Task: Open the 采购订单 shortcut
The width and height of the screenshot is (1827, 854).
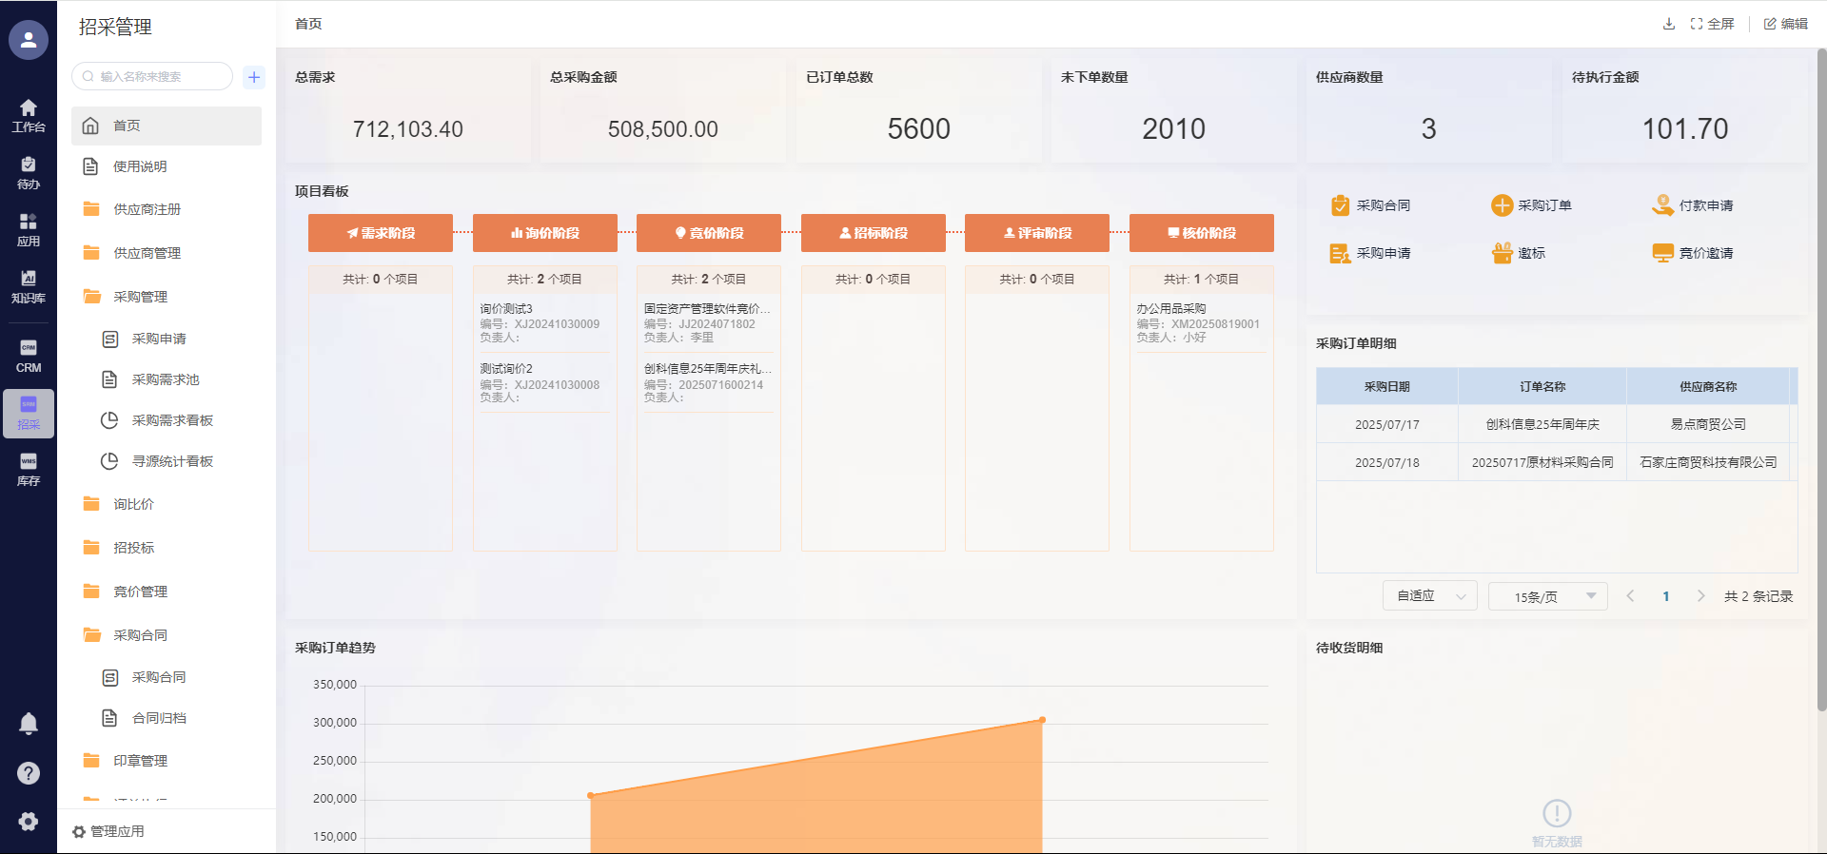Action: pos(1531,205)
